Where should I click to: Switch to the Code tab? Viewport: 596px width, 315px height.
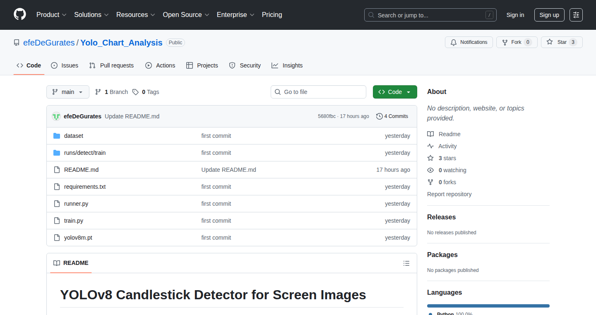coord(29,65)
